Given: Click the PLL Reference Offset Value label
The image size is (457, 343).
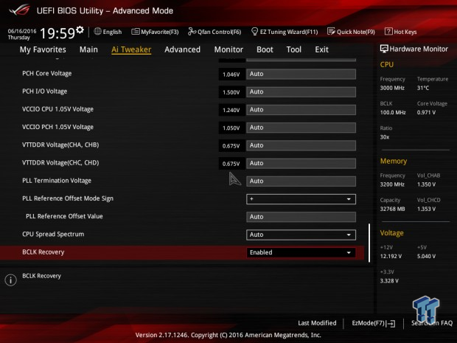Looking at the screenshot, I should tap(64, 216).
